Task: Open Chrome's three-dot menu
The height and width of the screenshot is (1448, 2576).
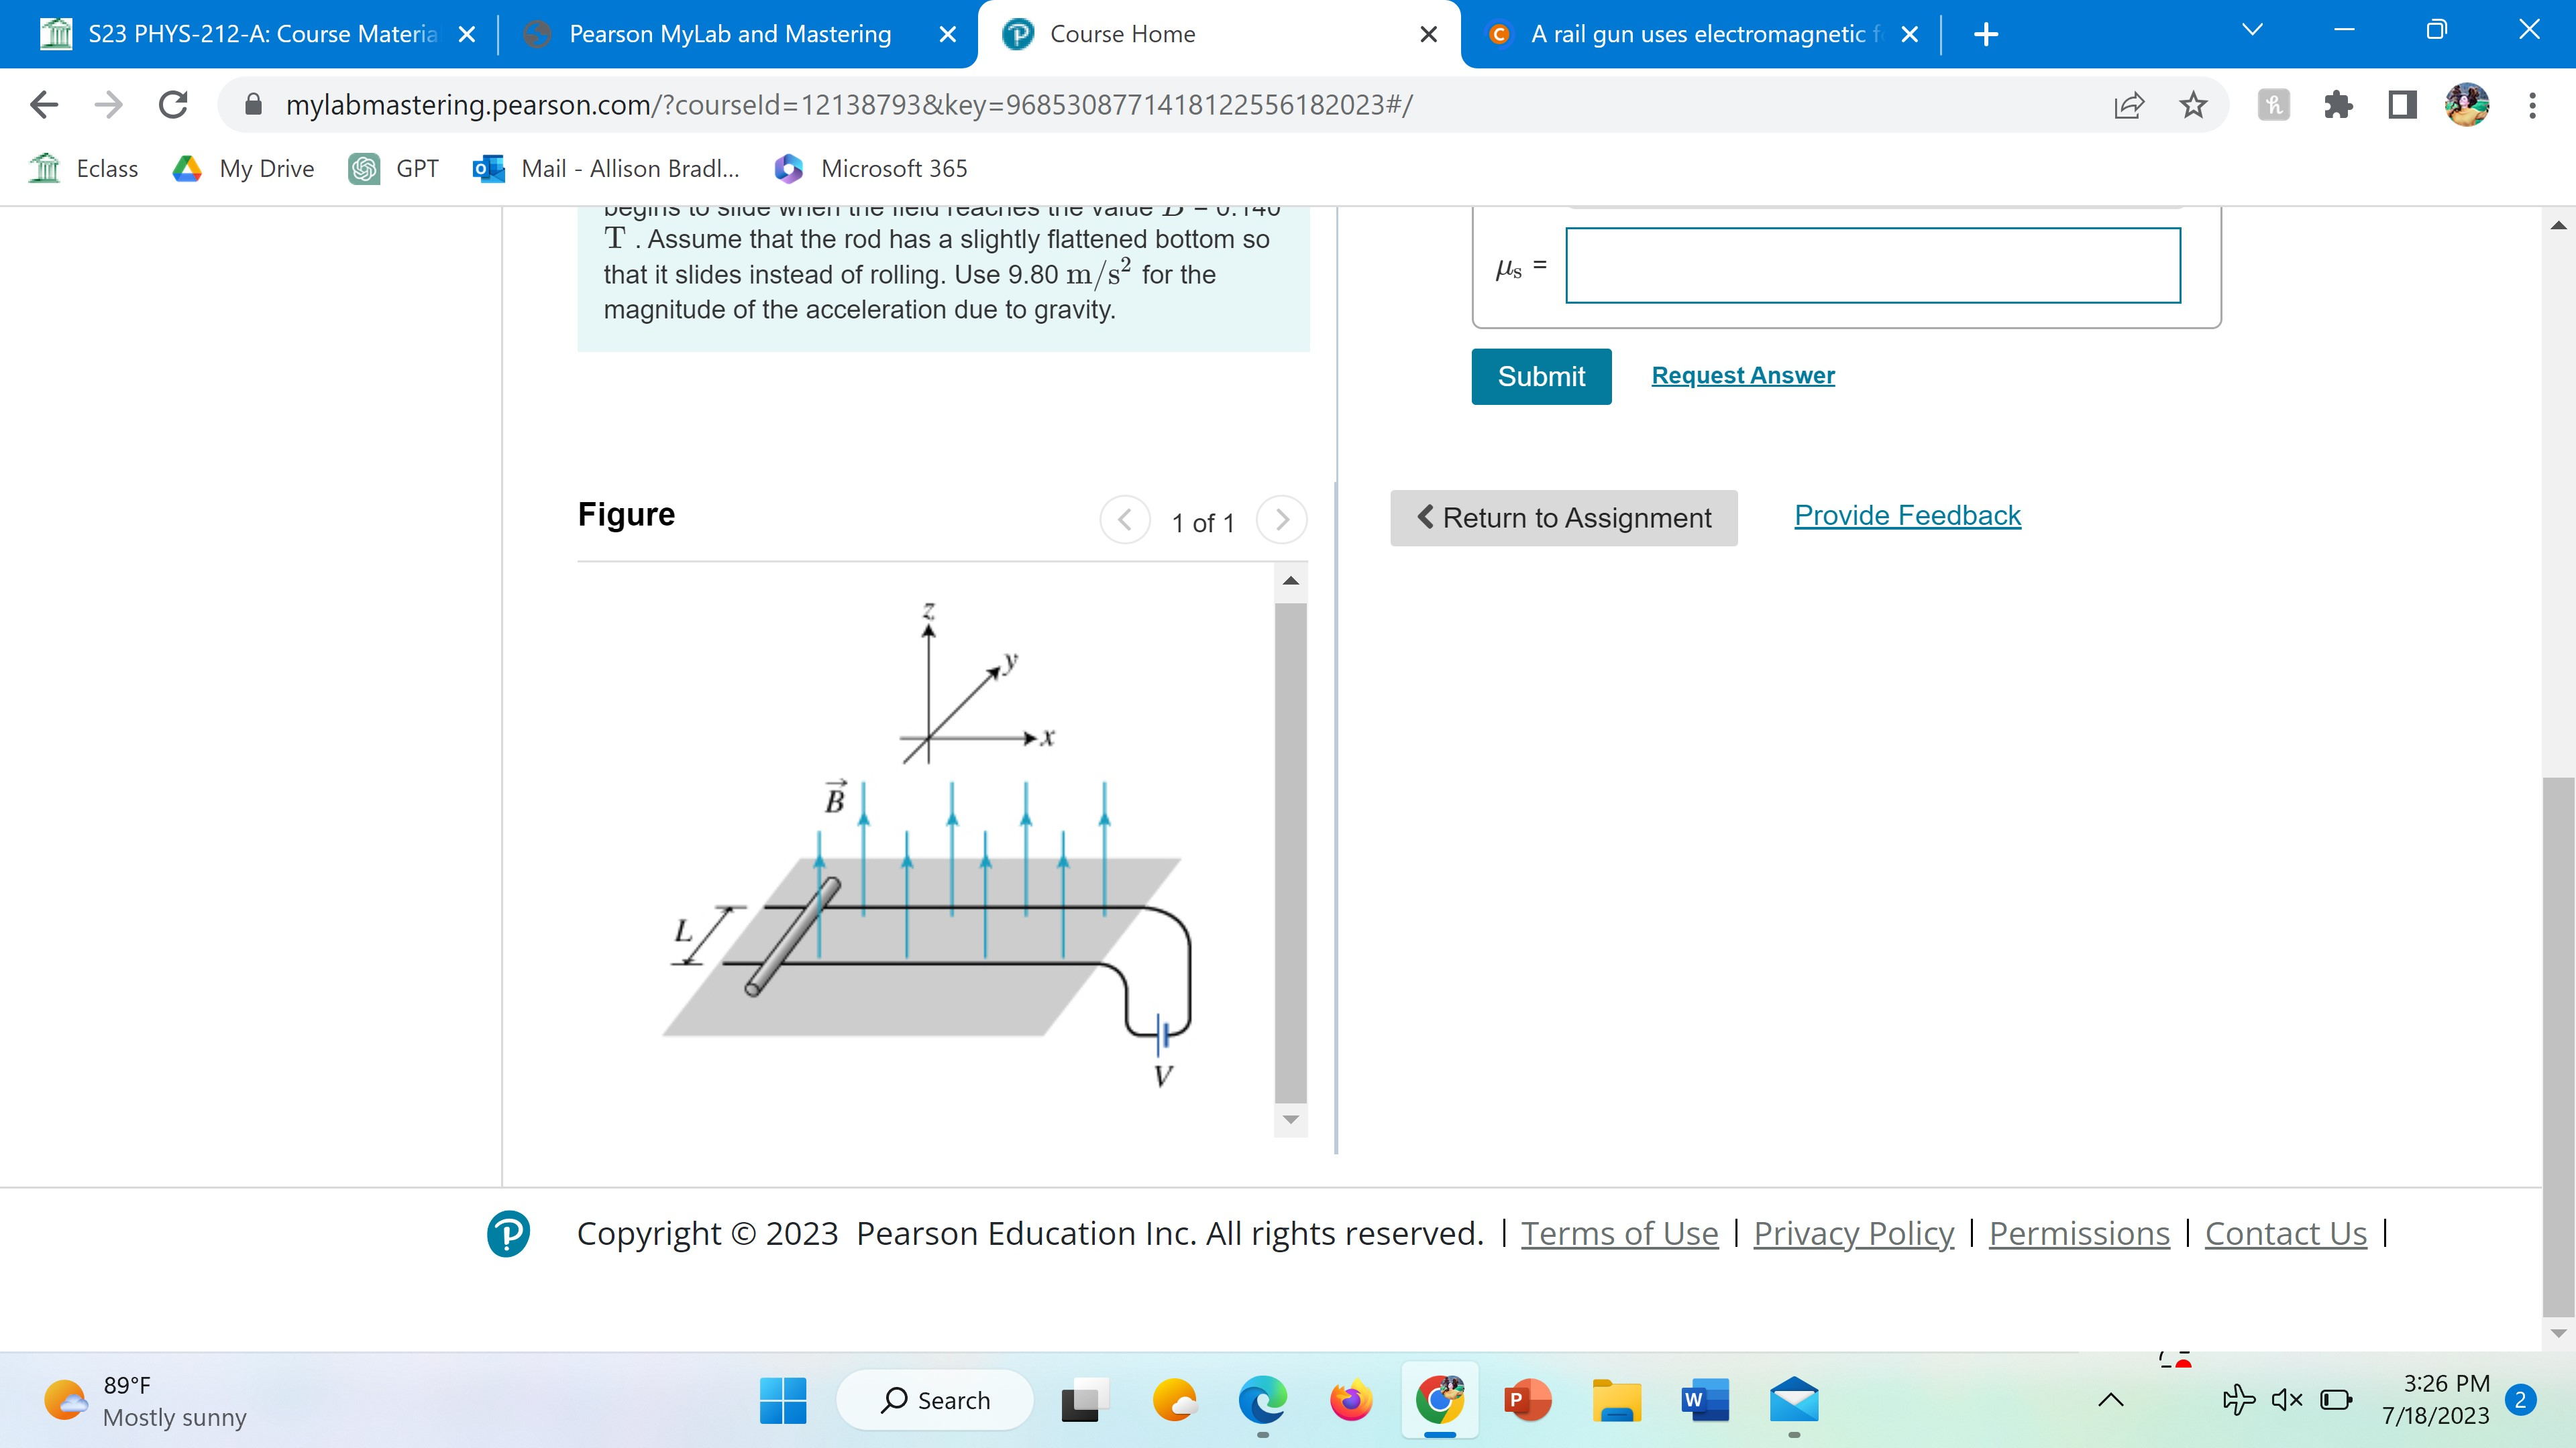Action: coord(2532,104)
